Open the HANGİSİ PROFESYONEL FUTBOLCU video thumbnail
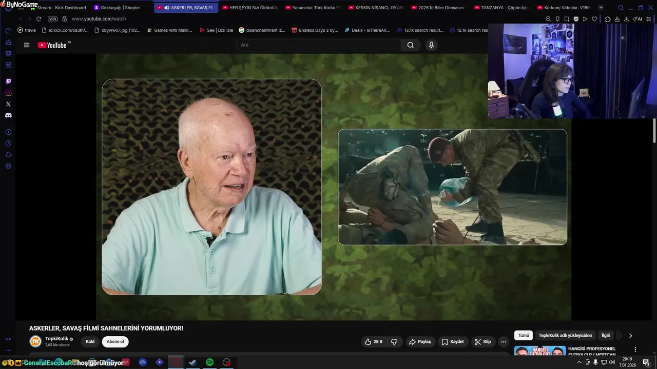This screenshot has width=657, height=369. 540,352
